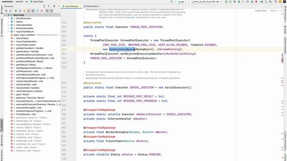The image size is (287, 161).
Task: Select isCancelled(): boolean method
Action: pos(28,88)
